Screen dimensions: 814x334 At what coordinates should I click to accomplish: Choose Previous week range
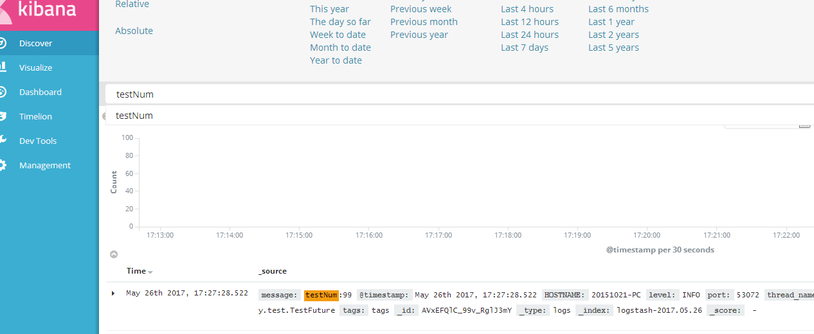click(x=421, y=9)
